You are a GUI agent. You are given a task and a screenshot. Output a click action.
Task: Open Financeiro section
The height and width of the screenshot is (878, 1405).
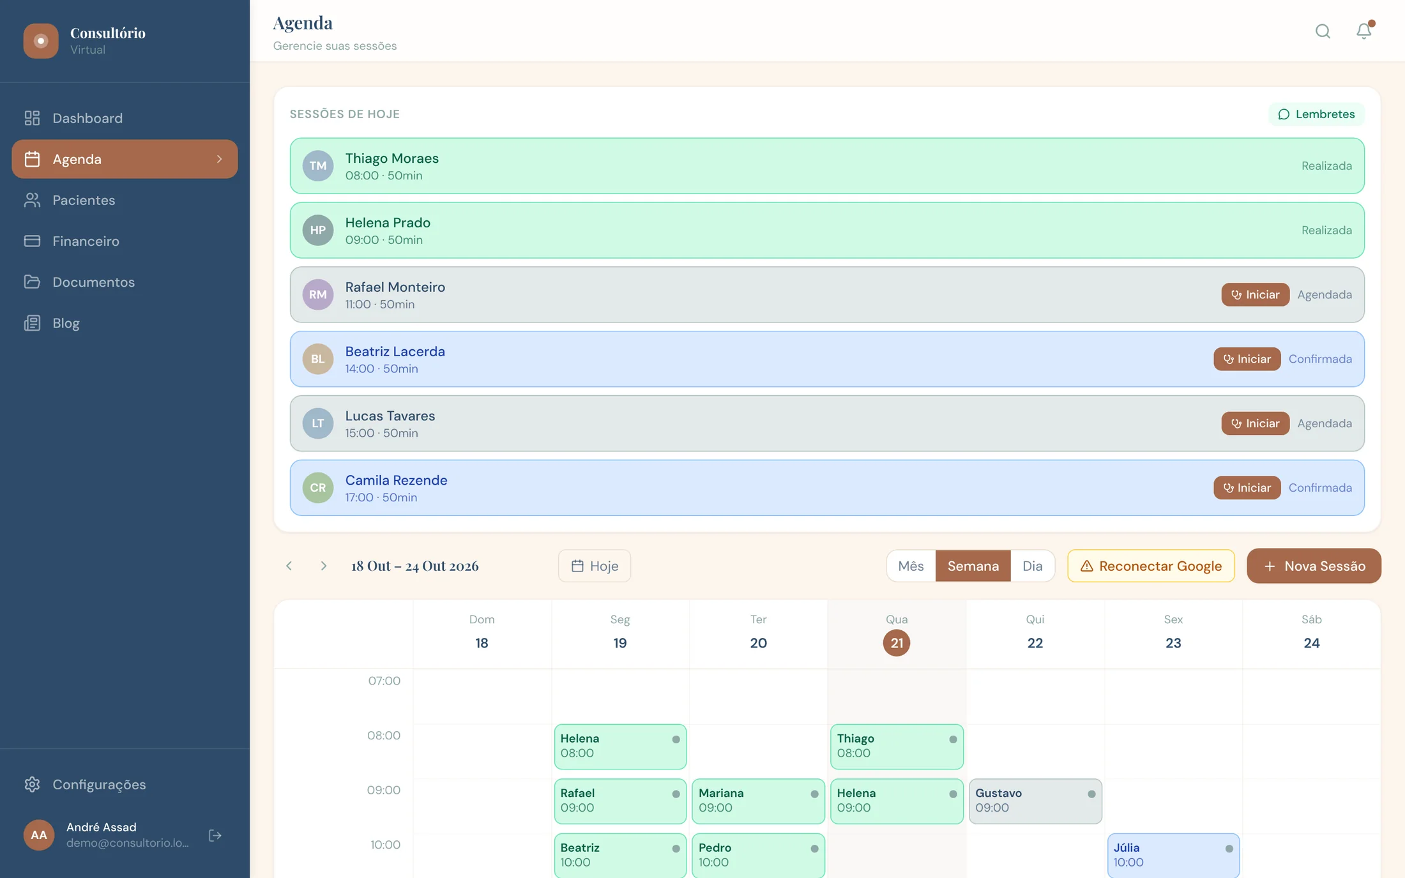tap(125, 241)
